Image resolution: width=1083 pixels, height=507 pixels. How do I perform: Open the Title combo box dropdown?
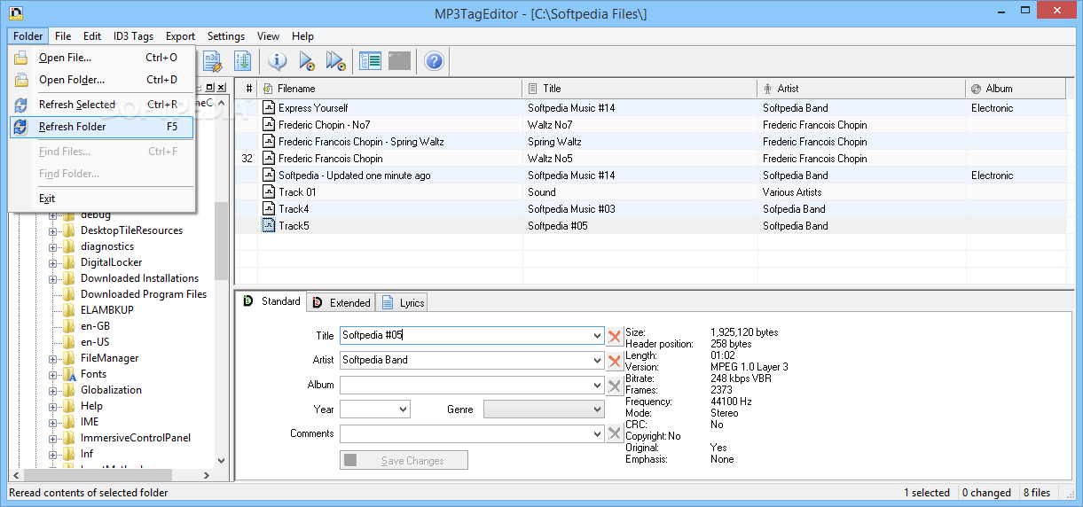click(x=596, y=336)
